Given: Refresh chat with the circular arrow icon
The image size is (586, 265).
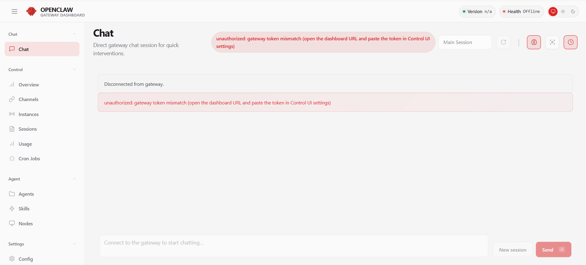Looking at the screenshot, I should pyautogui.click(x=504, y=42).
